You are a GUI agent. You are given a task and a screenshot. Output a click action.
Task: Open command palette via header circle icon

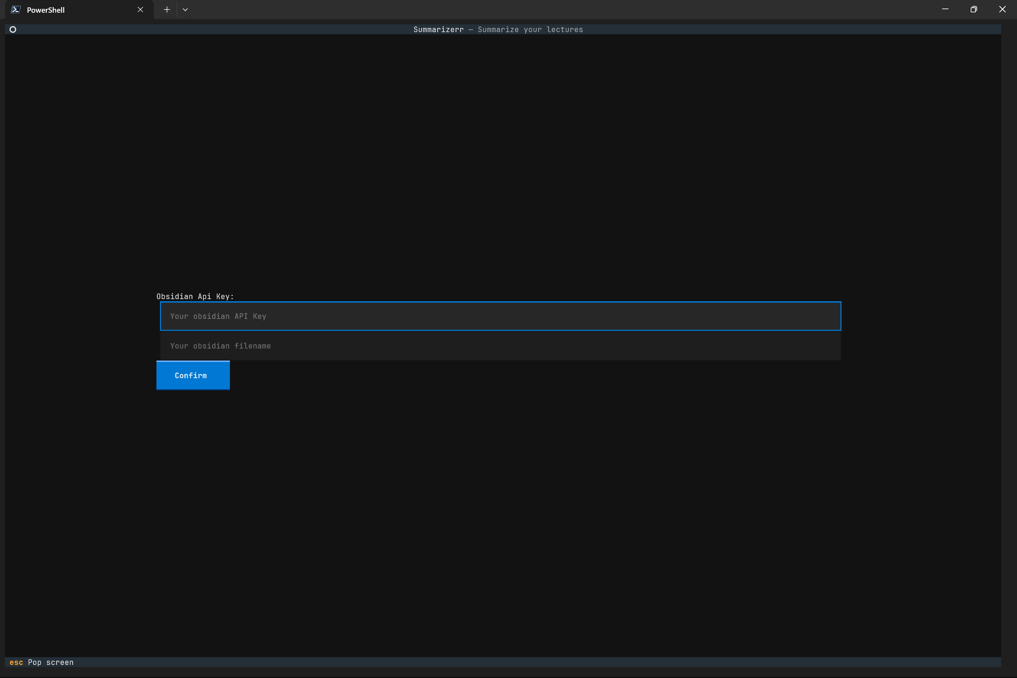(x=13, y=29)
